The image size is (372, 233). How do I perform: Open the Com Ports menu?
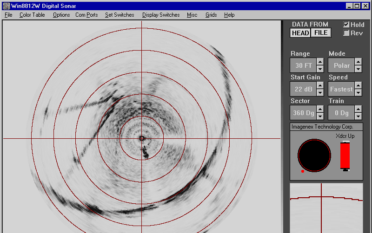tap(86, 15)
